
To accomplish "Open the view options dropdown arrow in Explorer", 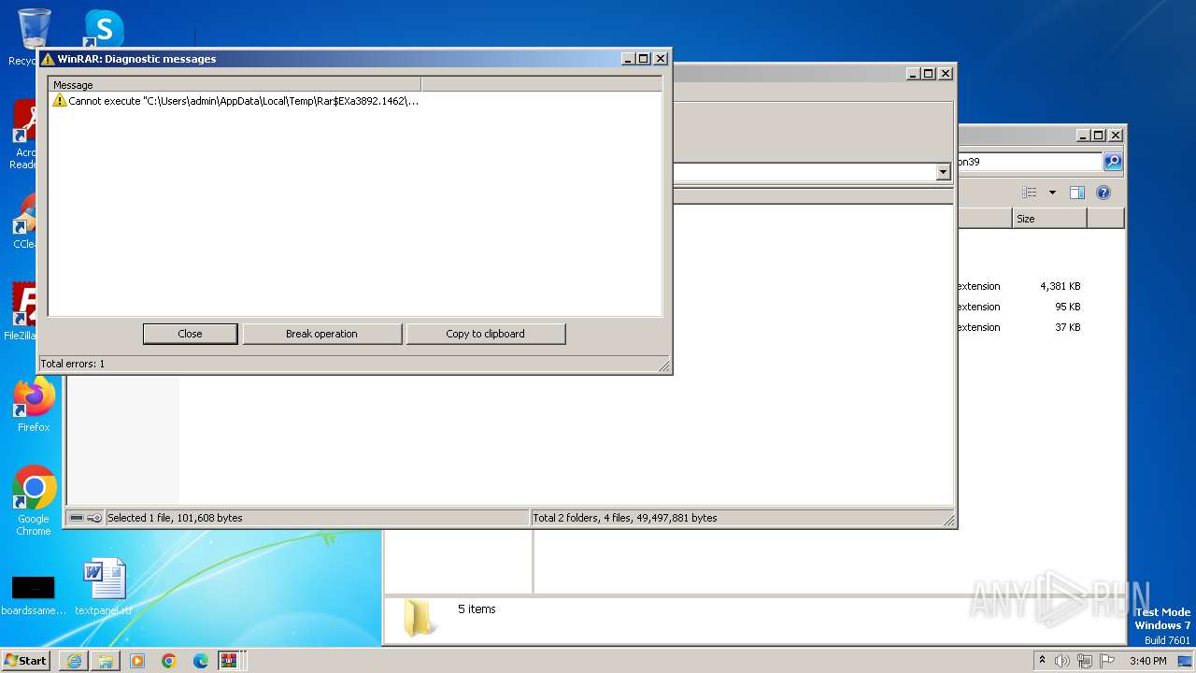I will pyautogui.click(x=1052, y=193).
